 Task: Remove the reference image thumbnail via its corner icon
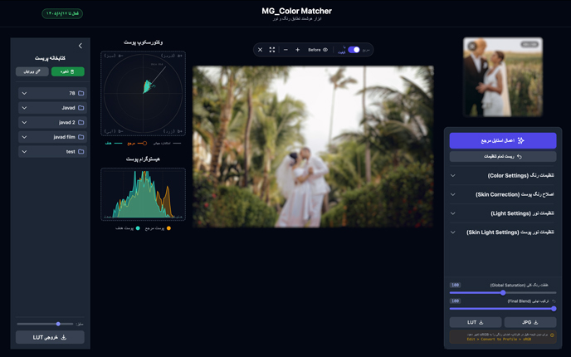click(472, 46)
